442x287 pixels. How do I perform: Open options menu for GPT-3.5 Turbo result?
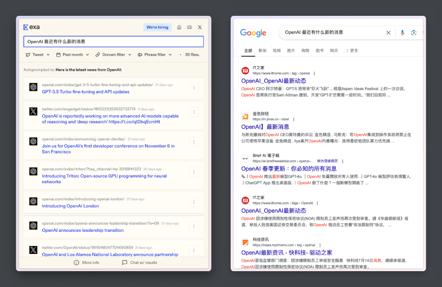click(x=194, y=88)
